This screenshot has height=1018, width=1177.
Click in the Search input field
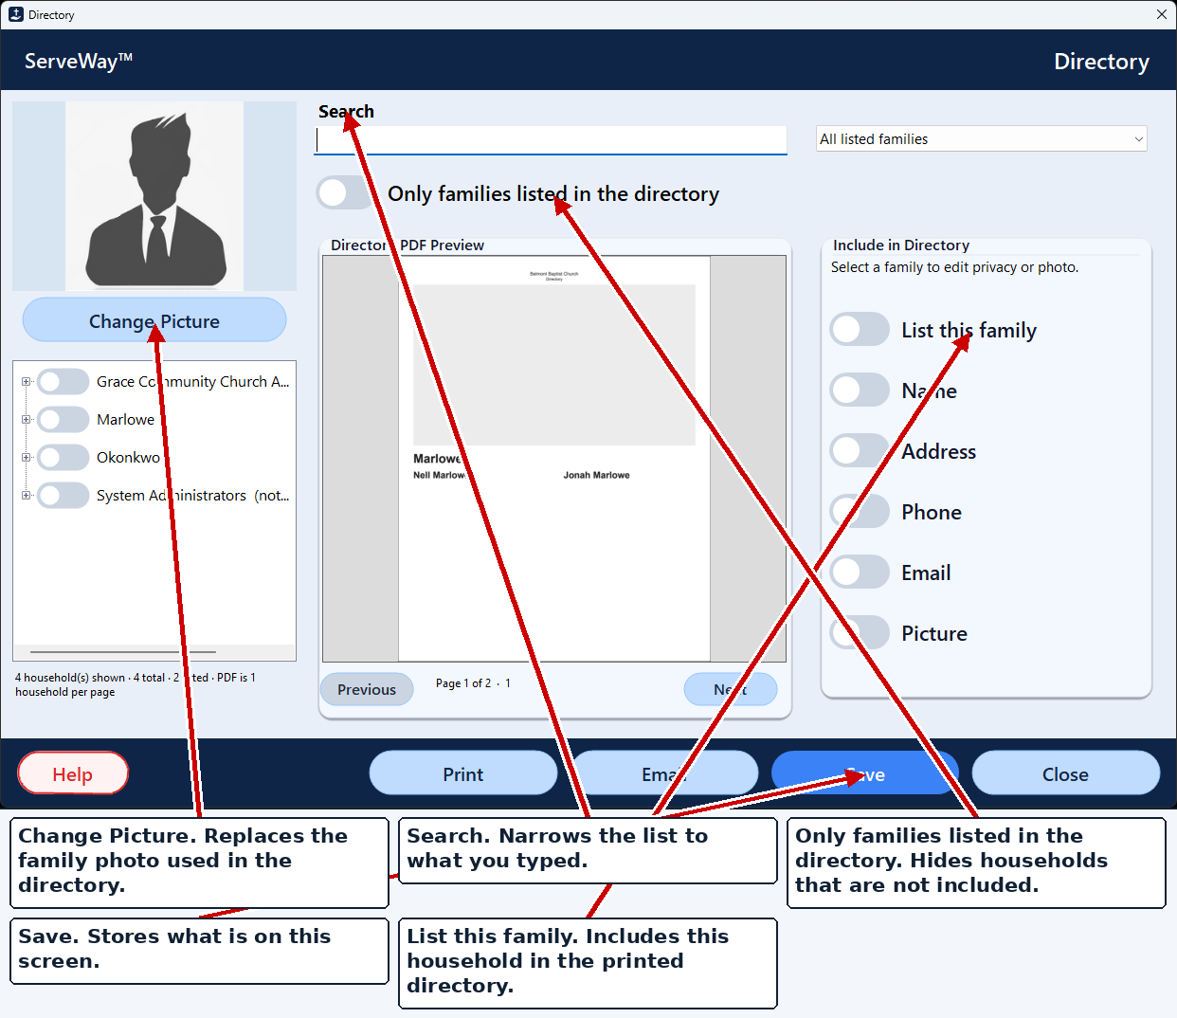551,140
